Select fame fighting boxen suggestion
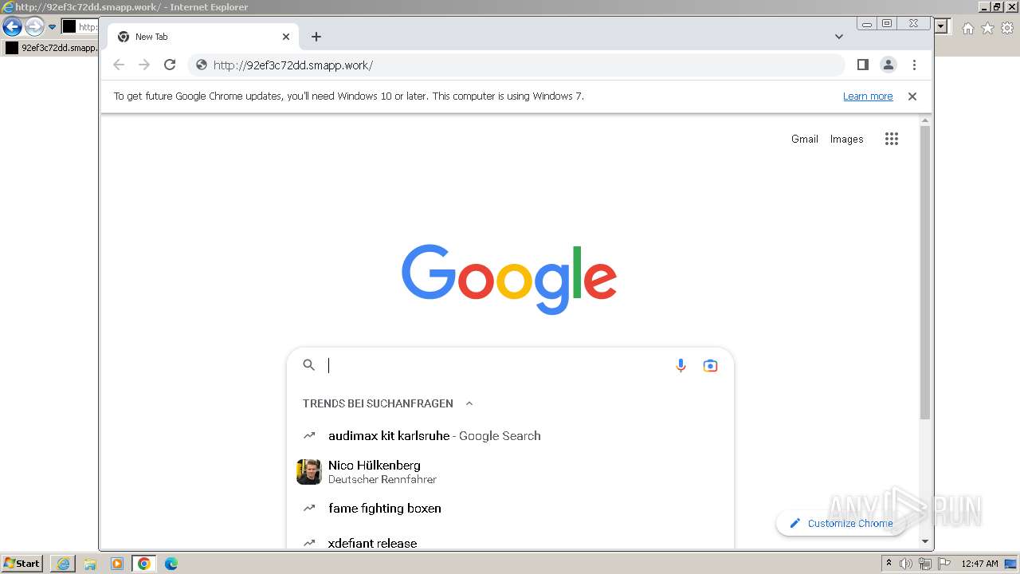The image size is (1020, 574). click(510, 509)
